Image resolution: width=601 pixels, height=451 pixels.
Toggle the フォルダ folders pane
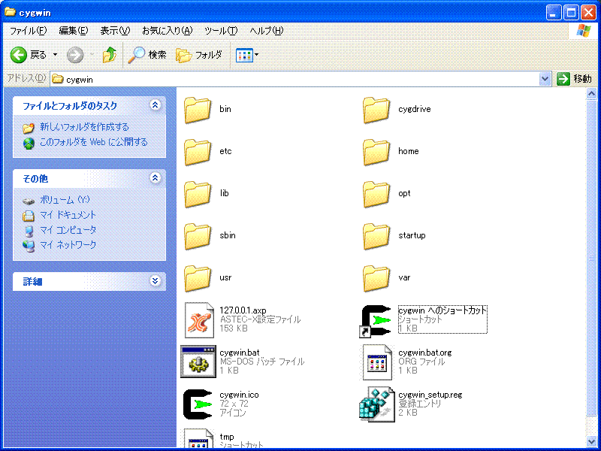[x=199, y=55]
